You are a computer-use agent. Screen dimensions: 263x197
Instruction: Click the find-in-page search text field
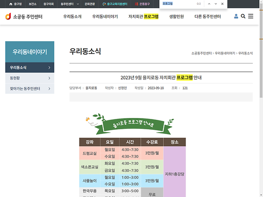coord(178,4)
